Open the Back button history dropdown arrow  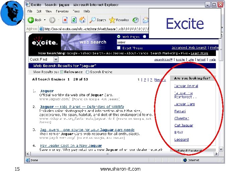click(45, 20)
